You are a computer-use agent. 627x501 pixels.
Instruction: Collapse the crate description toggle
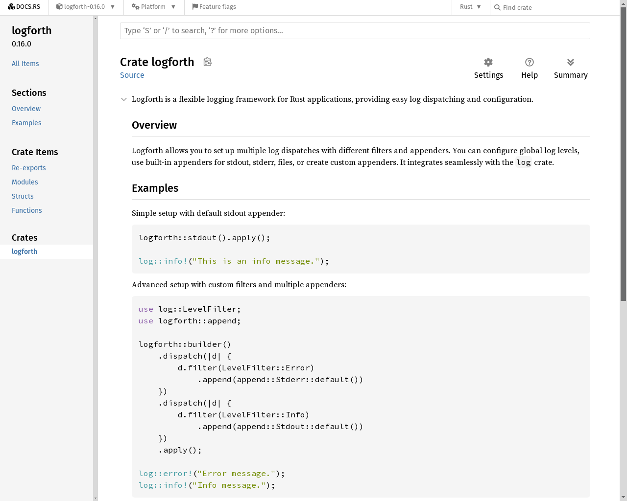coord(124,99)
